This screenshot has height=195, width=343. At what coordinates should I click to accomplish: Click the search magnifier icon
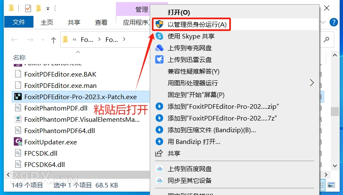click(326, 40)
